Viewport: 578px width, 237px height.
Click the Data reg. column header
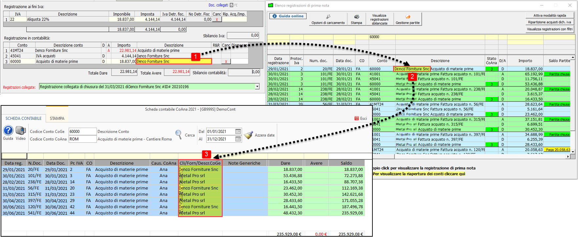click(x=14, y=163)
